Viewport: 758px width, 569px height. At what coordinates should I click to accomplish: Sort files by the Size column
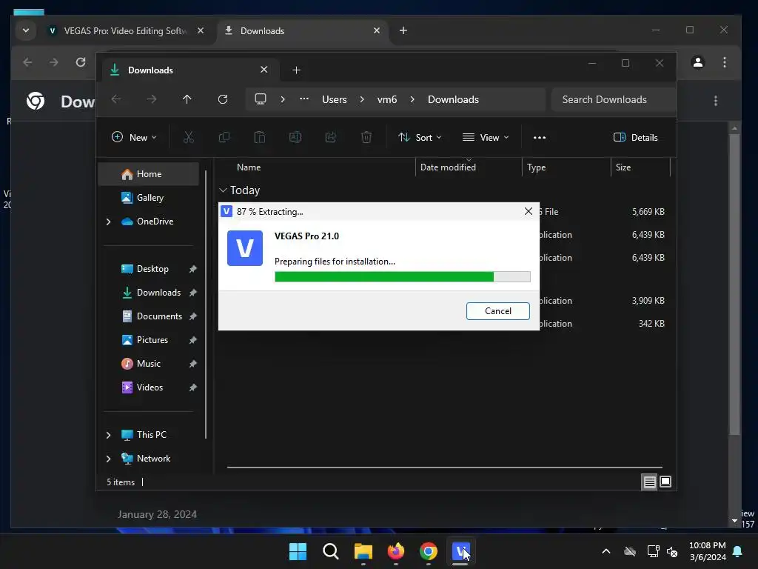[623, 167]
